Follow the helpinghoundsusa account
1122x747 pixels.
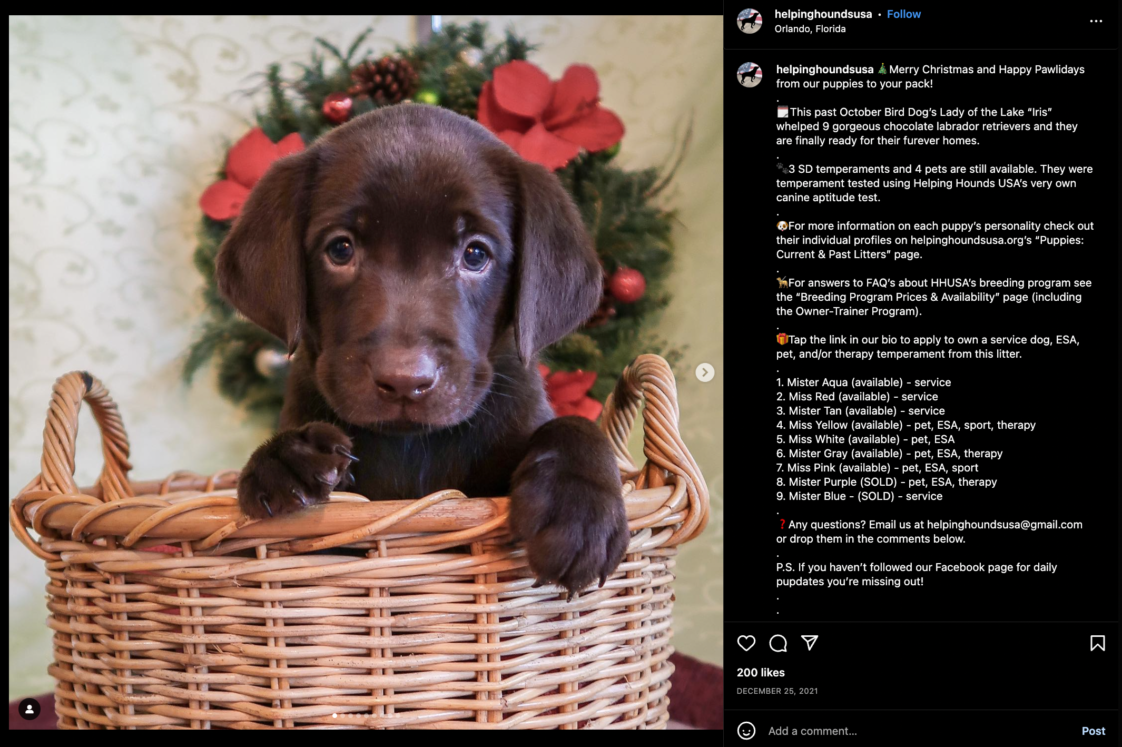coord(904,14)
